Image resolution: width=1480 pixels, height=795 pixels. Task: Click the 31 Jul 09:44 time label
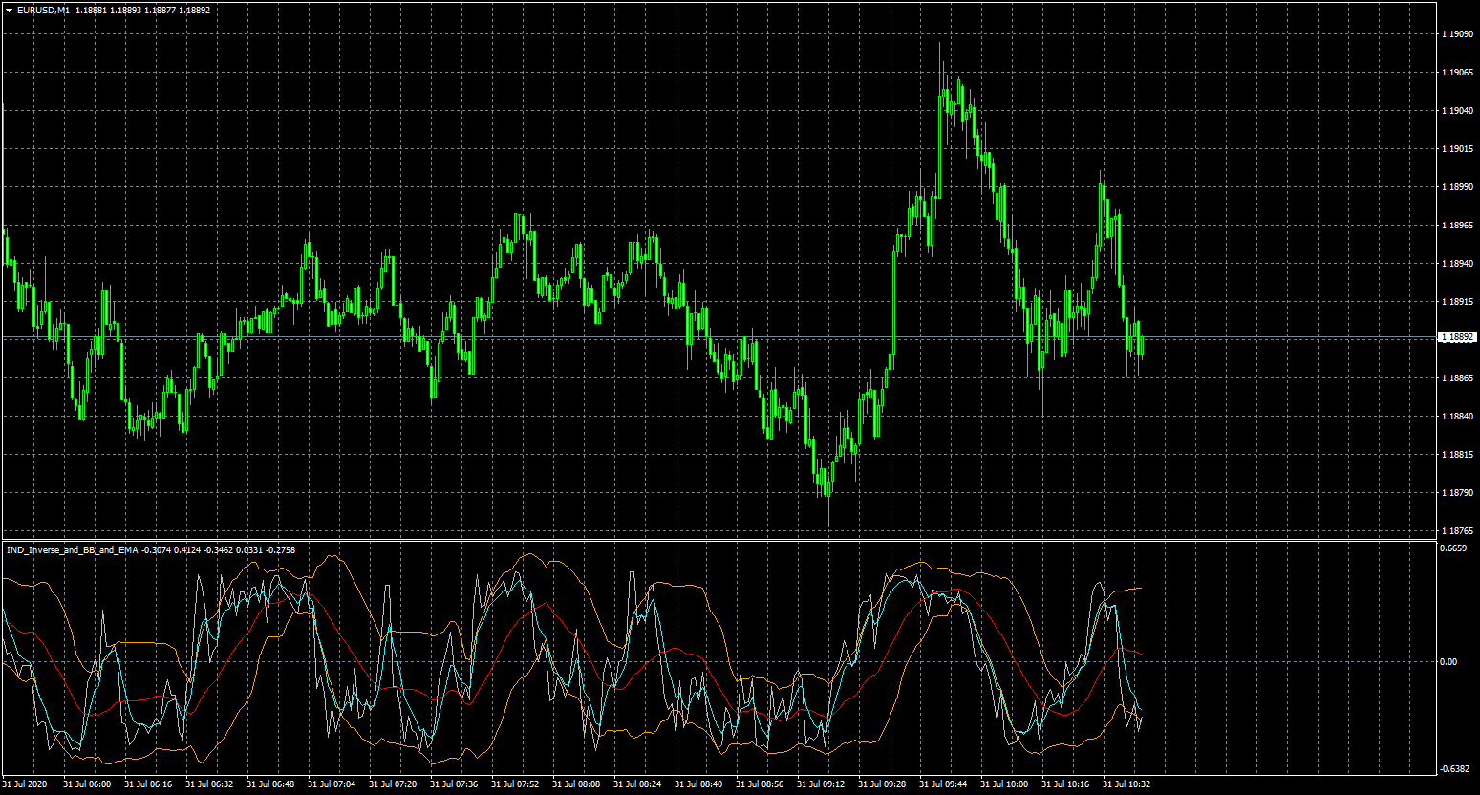pos(943,784)
